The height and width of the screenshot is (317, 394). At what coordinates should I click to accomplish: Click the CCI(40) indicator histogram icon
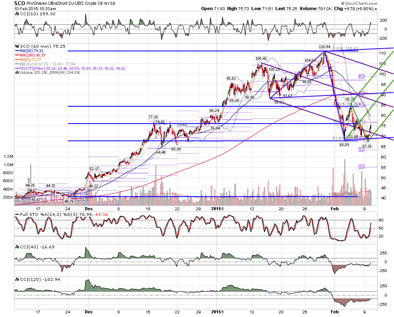coord(17,247)
